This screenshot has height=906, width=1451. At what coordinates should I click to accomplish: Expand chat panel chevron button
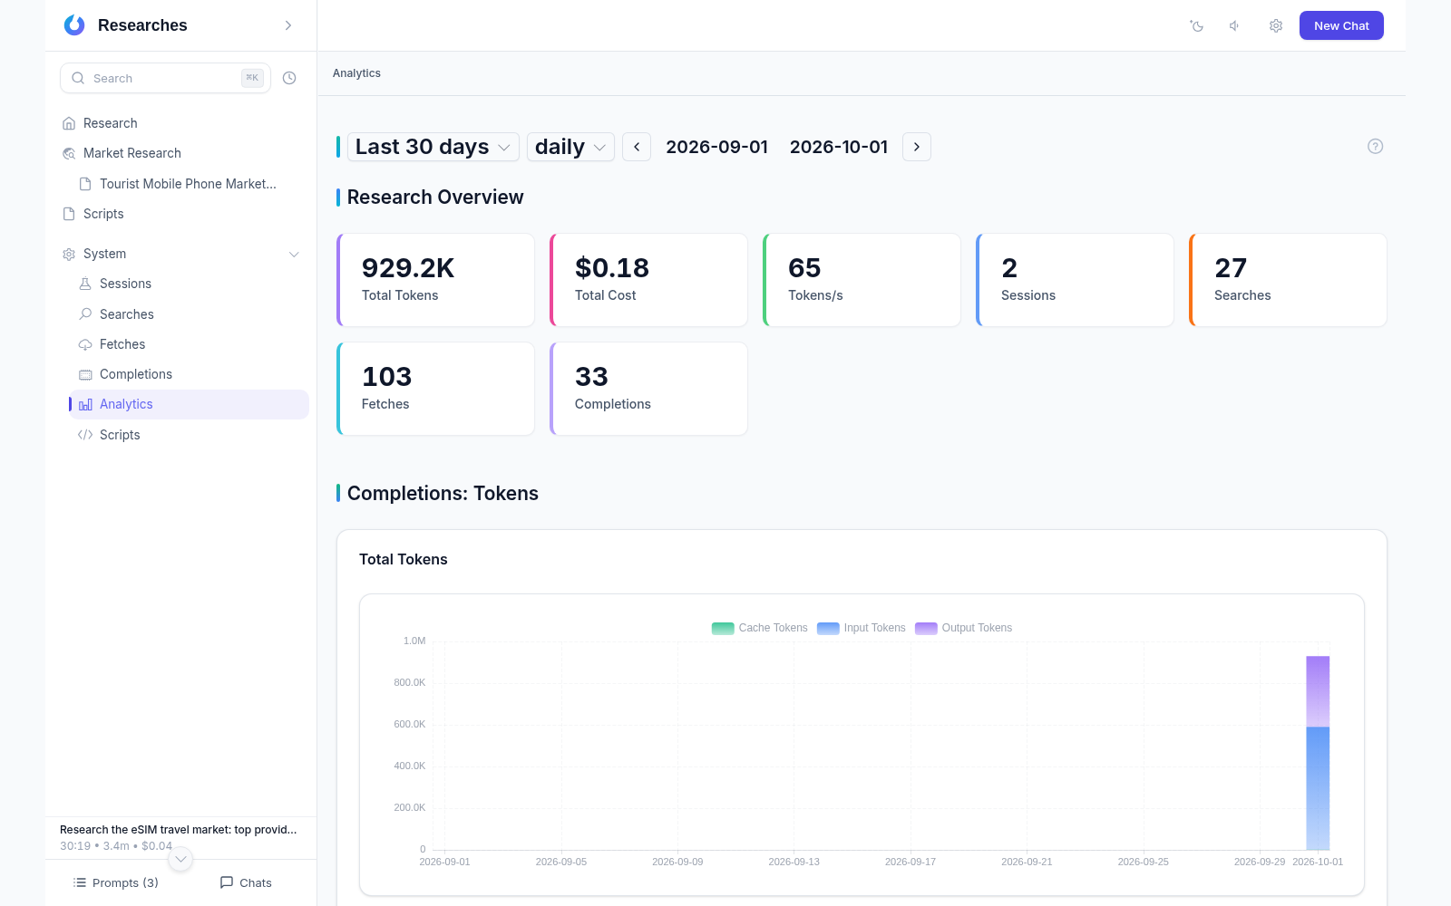coord(180,859)
